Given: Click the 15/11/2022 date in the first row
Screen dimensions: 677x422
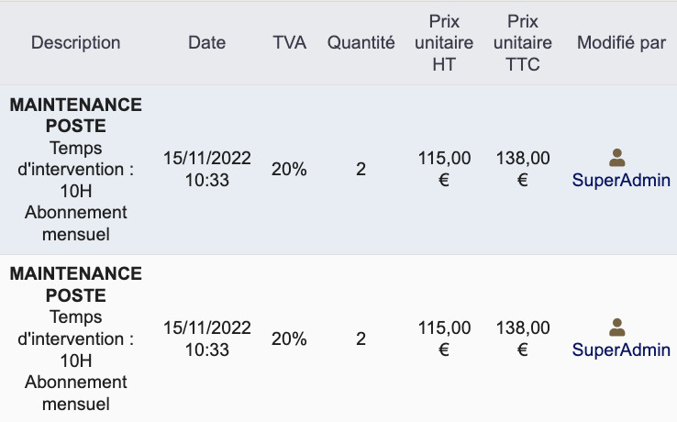Looking at the screenshot, I should pos(206,158).
